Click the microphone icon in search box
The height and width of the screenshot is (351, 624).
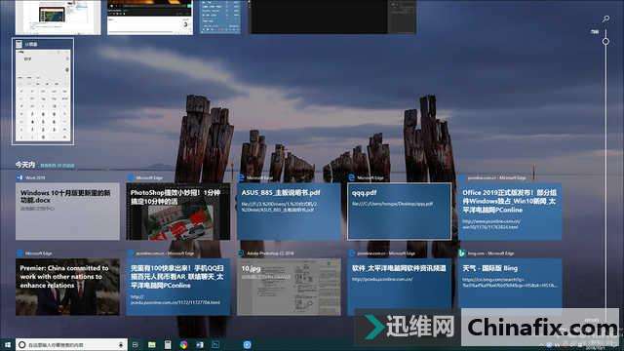(121, 344)
